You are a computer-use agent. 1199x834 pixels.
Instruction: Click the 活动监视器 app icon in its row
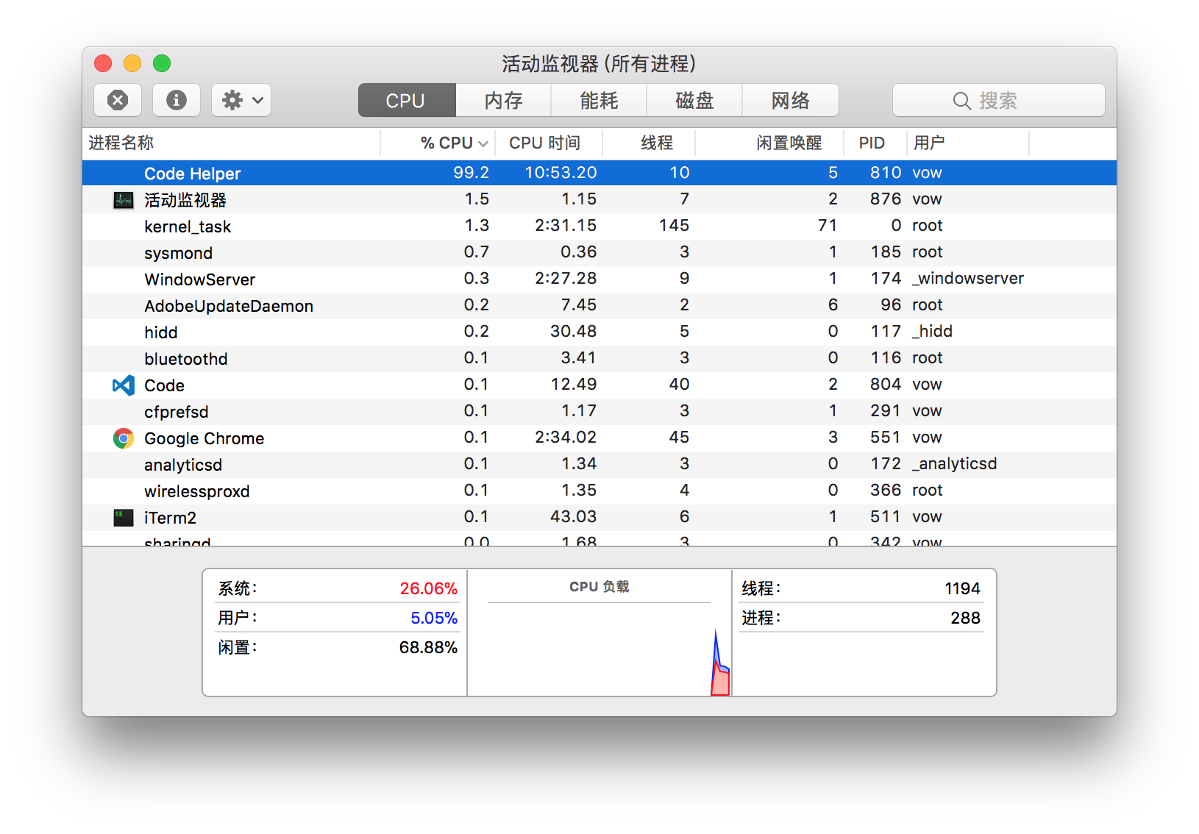[x=123, y=199]
